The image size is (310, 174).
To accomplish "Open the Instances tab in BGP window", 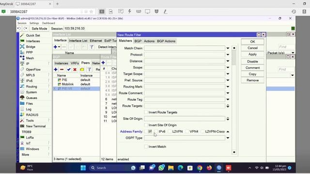I will coord(61,63).
